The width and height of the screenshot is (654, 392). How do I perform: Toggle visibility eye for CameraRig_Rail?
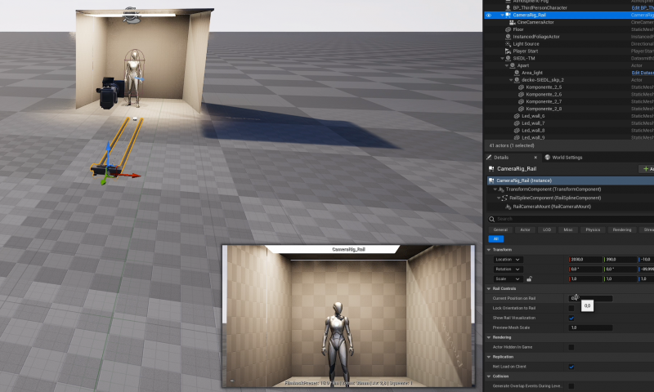(489, 15)
